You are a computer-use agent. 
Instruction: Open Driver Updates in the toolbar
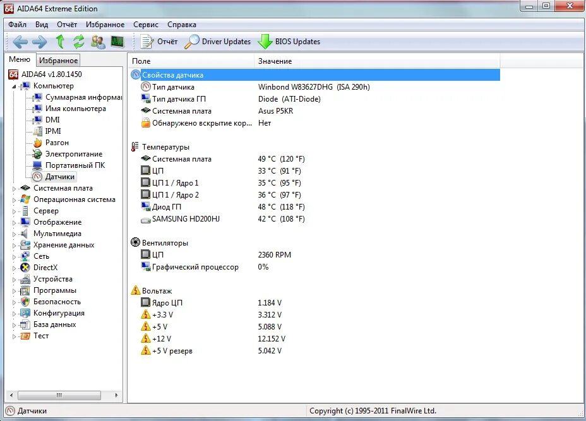pos(217,42)
